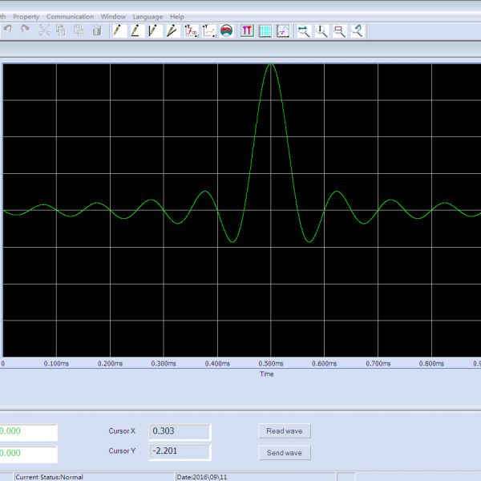Click the red and blue round gauge icon

226,30
